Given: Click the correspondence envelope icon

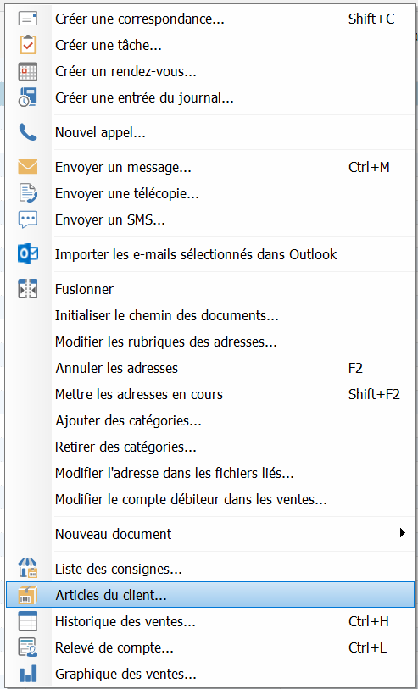Looking at the screenshot, I should 28,19.
